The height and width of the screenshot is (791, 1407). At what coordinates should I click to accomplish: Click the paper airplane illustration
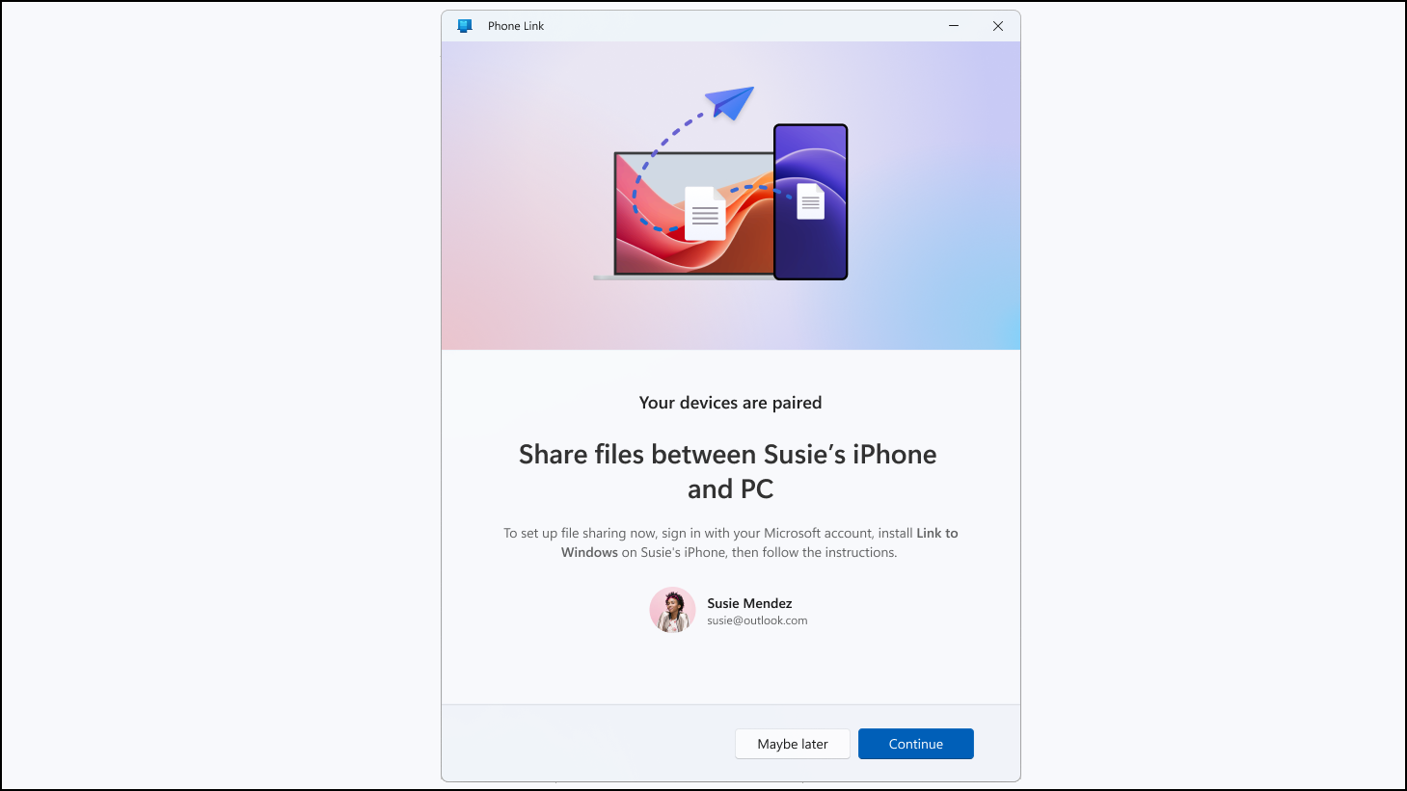[729, 102]
